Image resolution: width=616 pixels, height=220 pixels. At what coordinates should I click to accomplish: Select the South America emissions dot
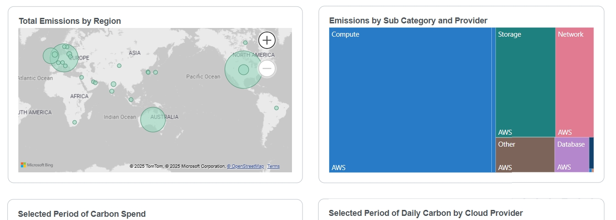click(x=276, y=108)
